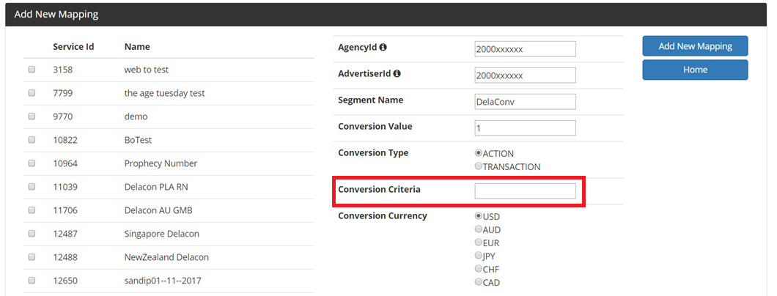Viewport: 777px width, 296px height.
Task: Choose CHF as conversion currency
Action: (478, 269)
